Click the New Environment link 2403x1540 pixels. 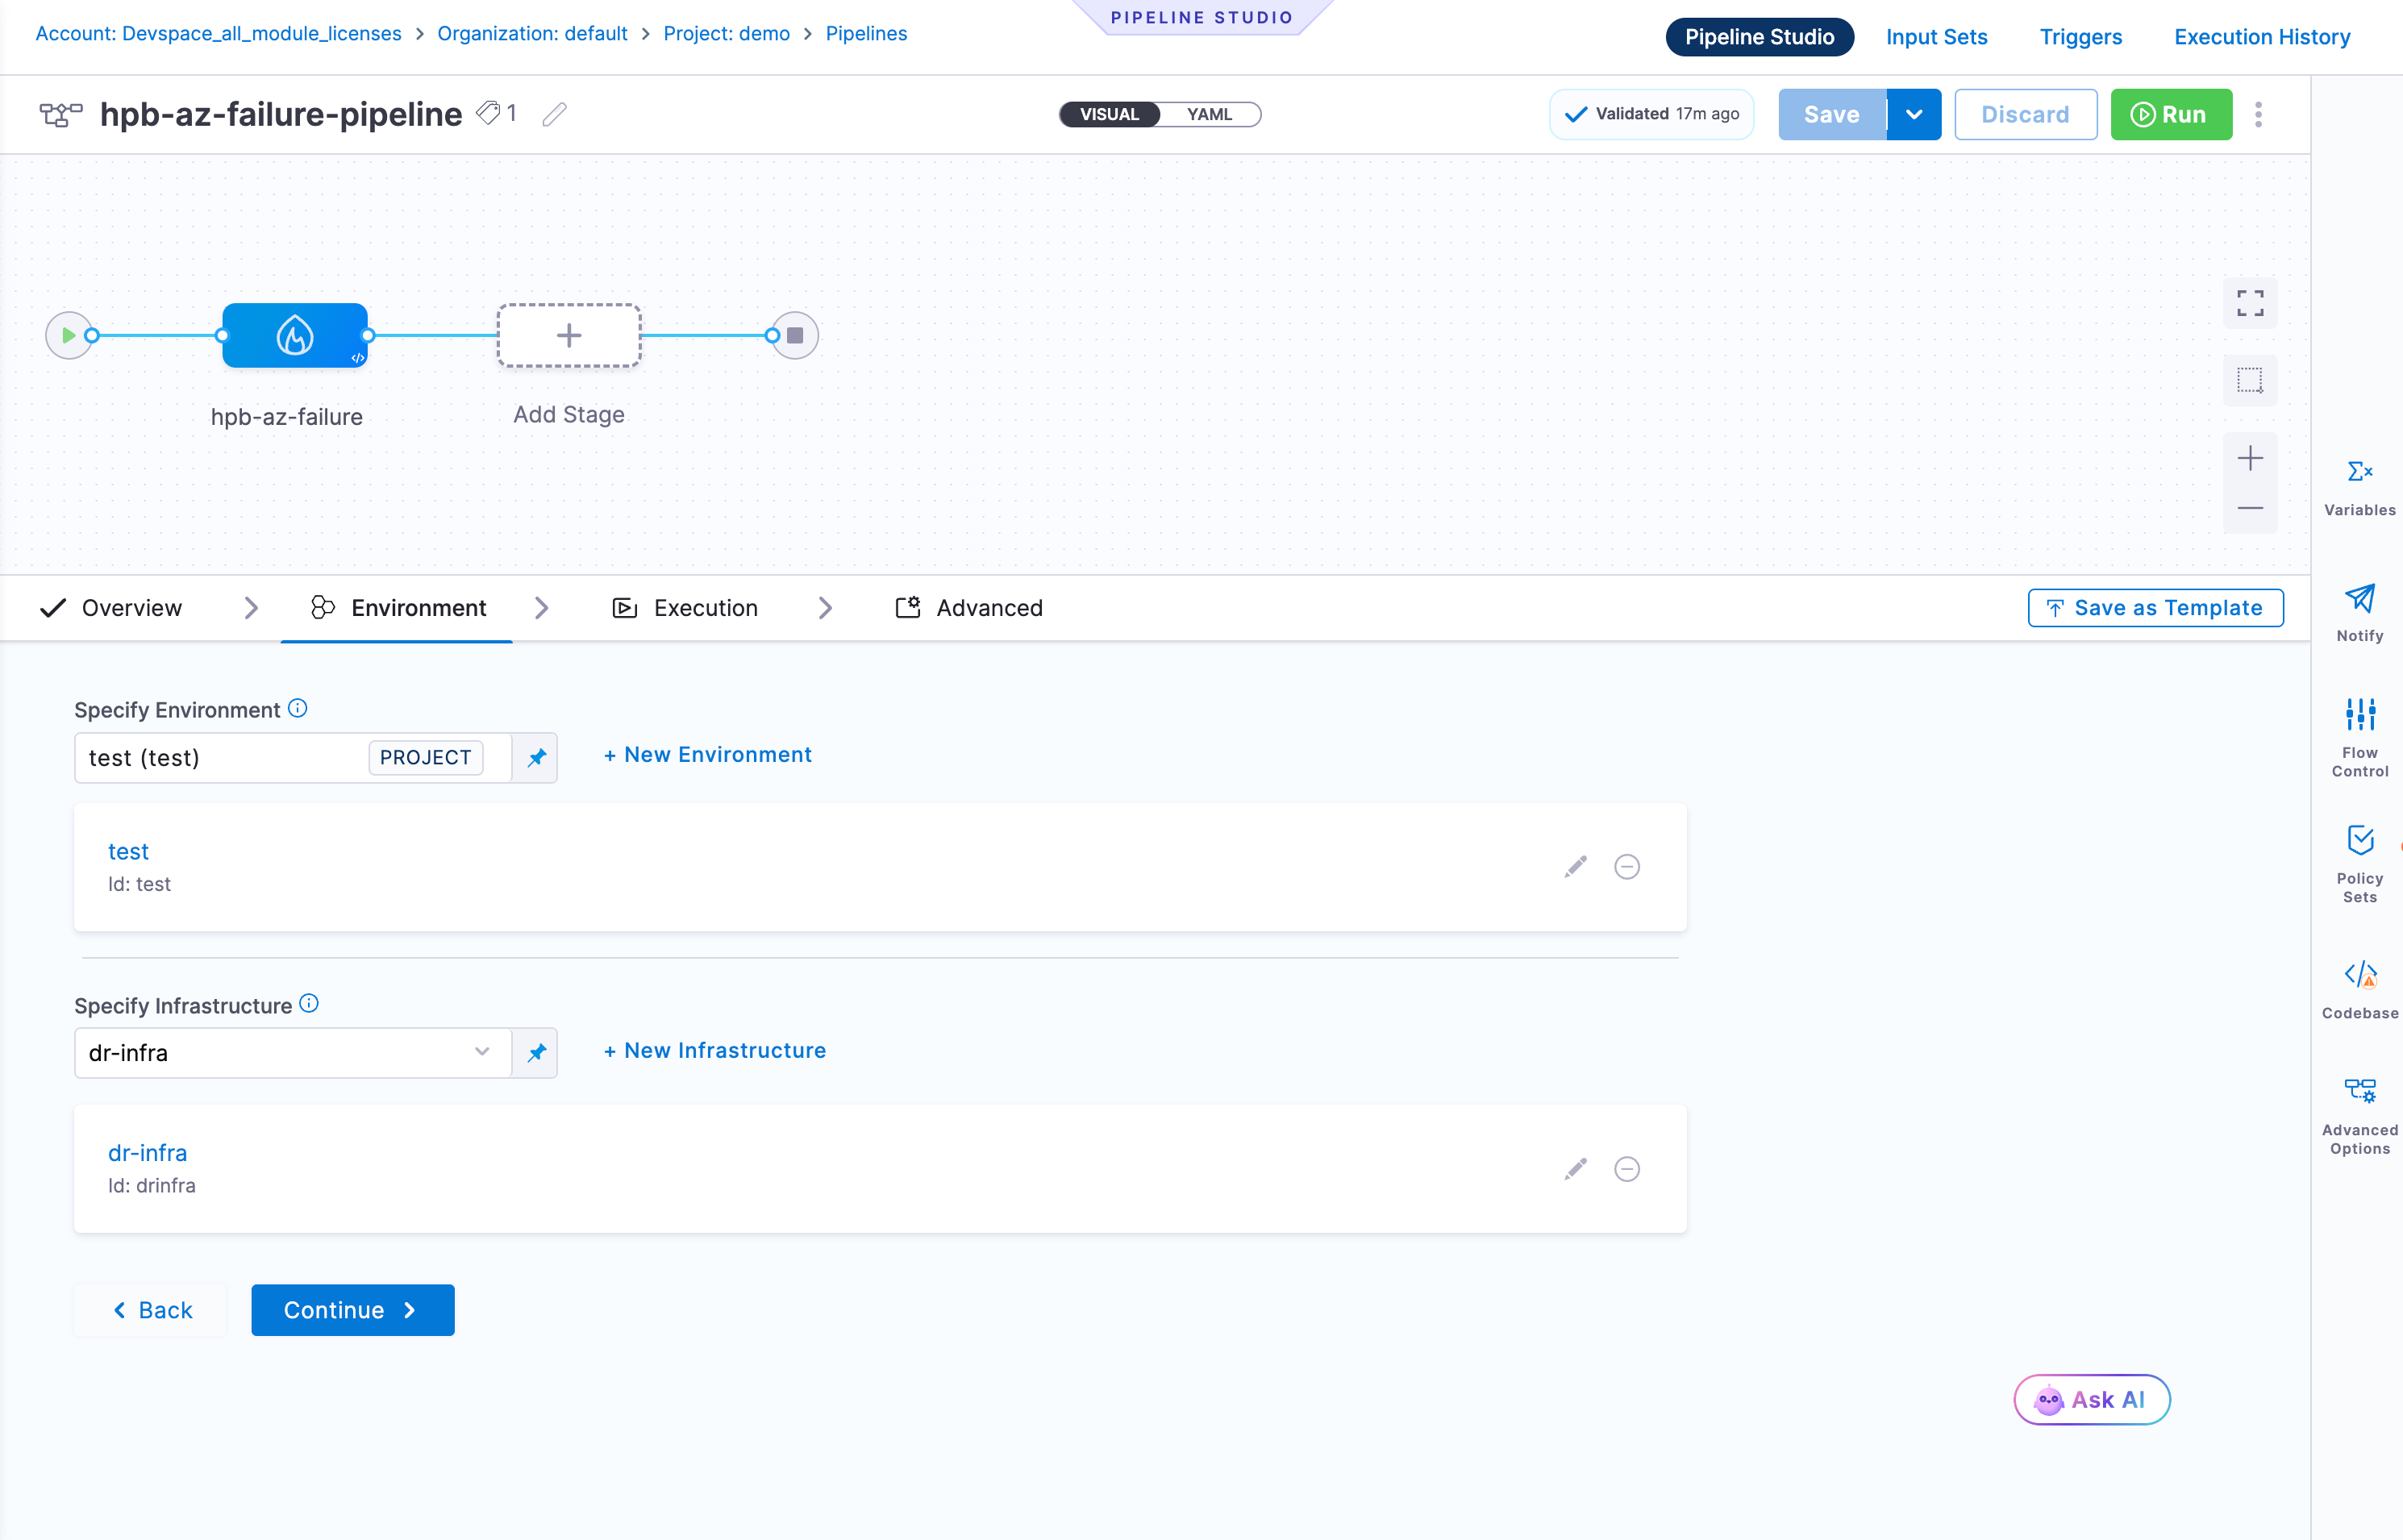[x=707, y=755]
